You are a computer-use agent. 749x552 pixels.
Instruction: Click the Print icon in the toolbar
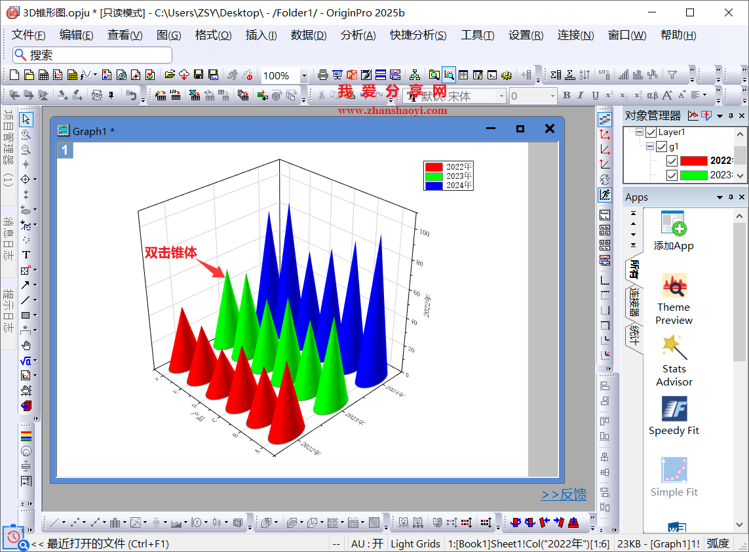pyautogui.click(x=322, y=75)
